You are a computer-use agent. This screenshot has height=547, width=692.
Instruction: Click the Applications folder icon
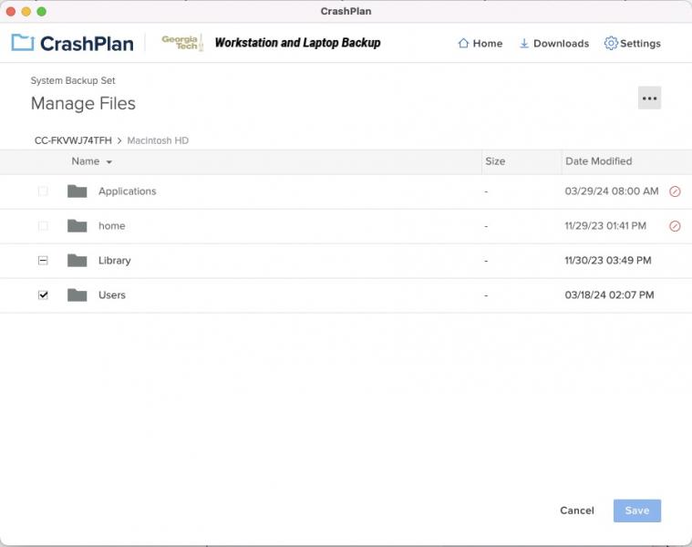pyautogui.click(x=77, y=191)
